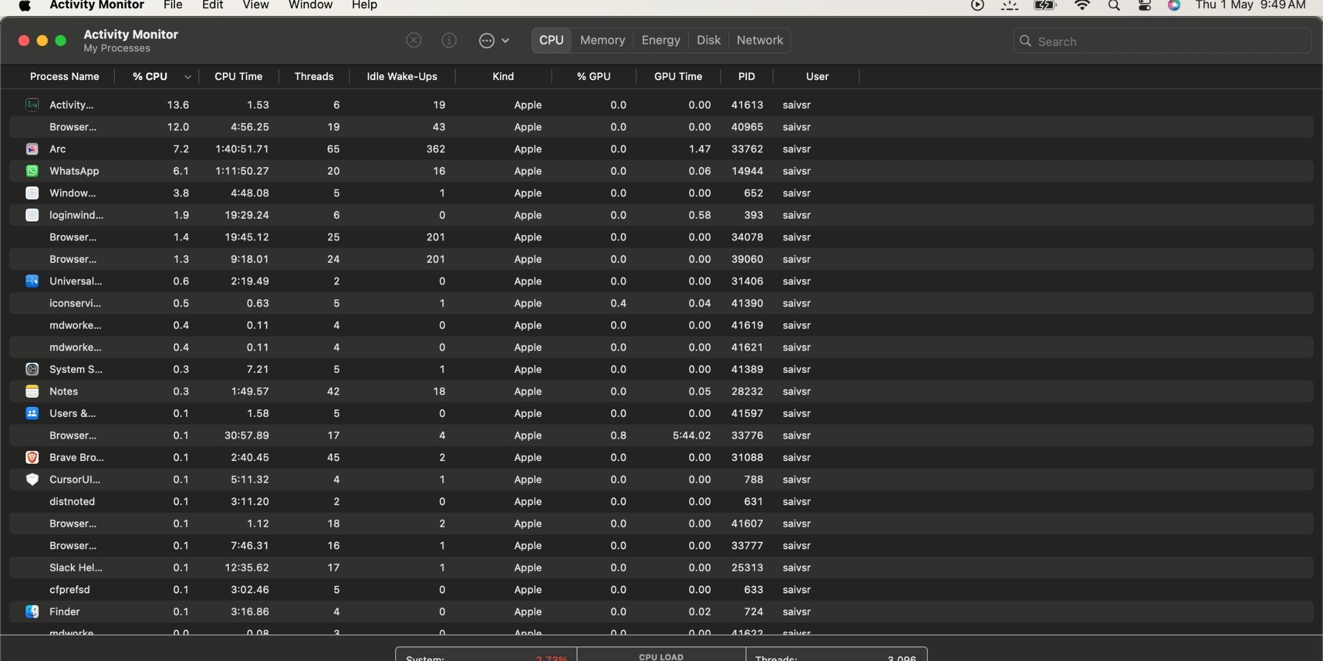Screen dimensions: 1323x661
Task: Click the System Settings process icon
Action: point(32,369)
